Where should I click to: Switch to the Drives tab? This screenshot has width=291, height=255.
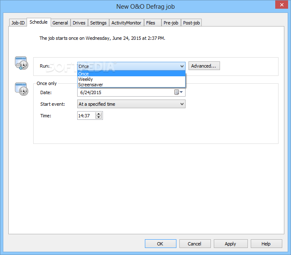coord(79,23)
